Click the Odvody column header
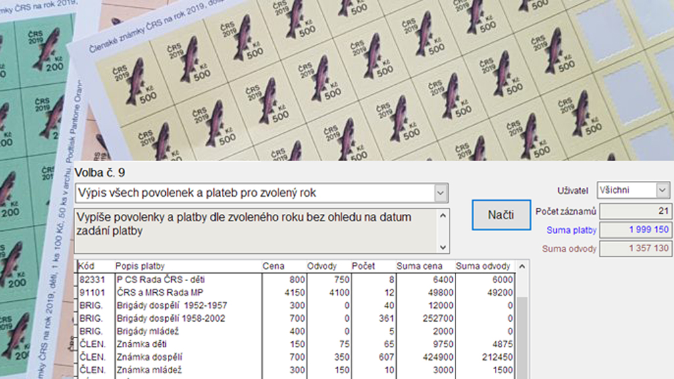The image size is (674, 379). [322, 266]
